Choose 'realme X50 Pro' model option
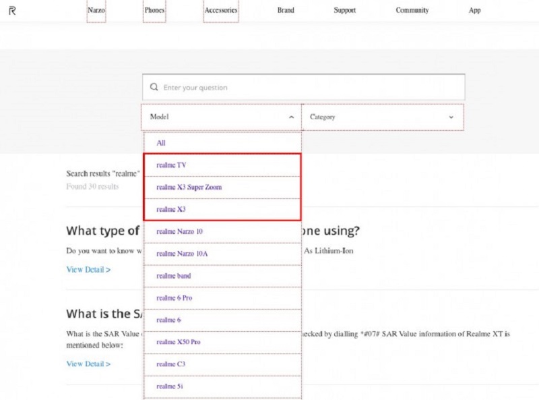 pos(222,342)
